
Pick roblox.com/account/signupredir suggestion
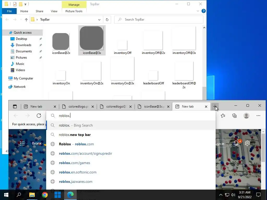tap(131, 153)
